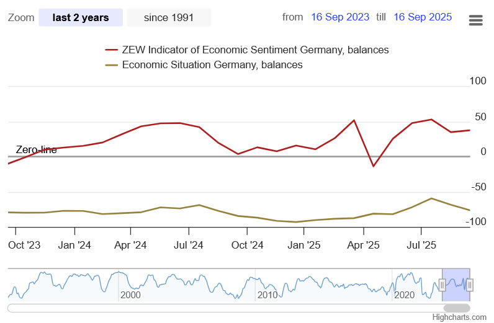Viewport: 494px width, 323px height.
Task: Click the red ZEW legend line symbol
Action: 112,50
